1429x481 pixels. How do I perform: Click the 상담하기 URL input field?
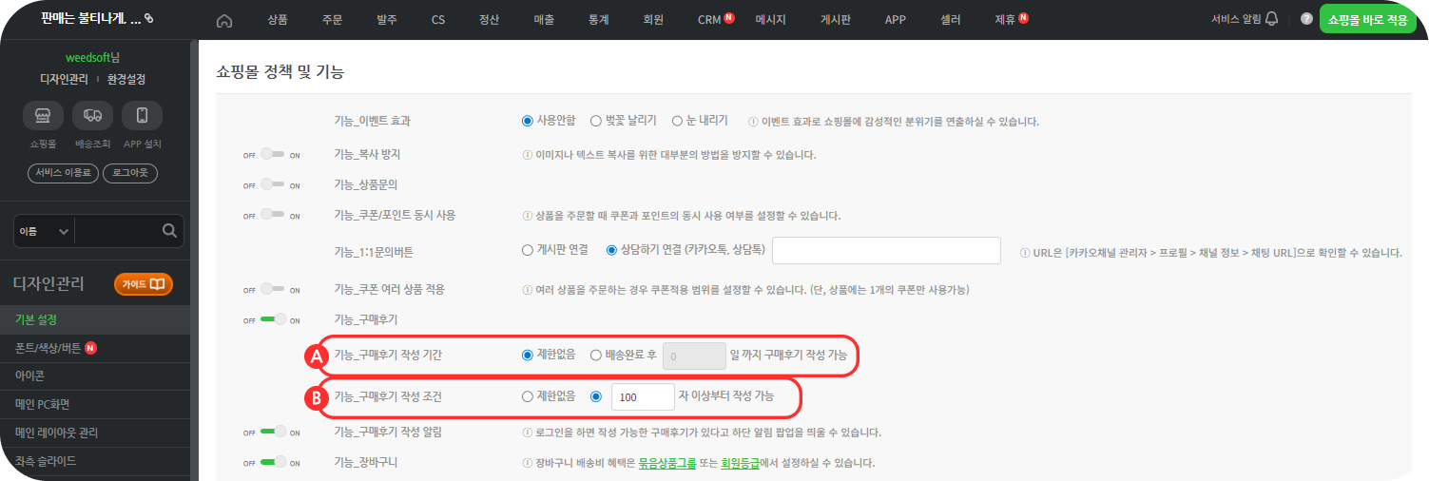(886, 251)
